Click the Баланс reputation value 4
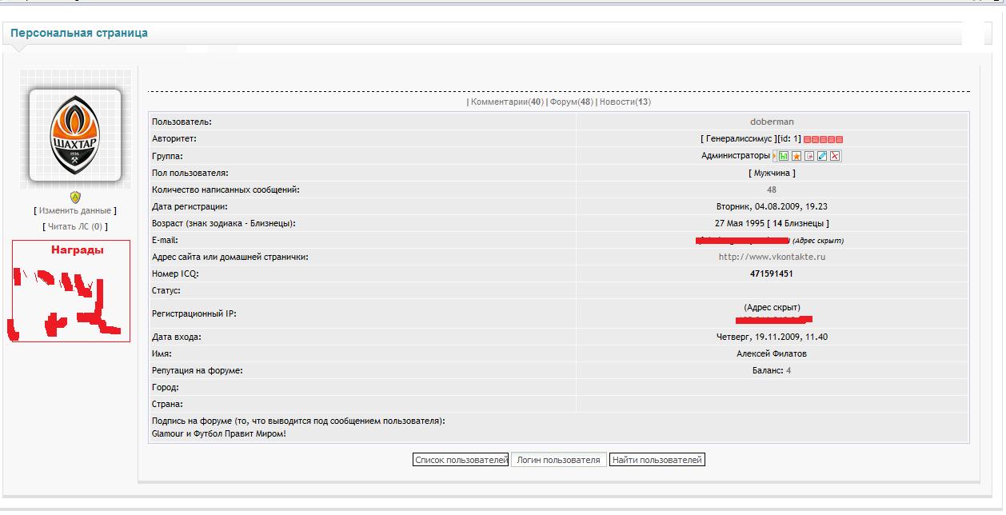 pyautogui.click(x=788, y=370)
